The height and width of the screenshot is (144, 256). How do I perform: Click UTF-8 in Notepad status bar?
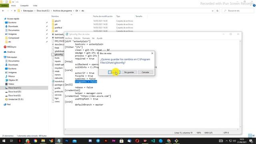pos(226,133)
